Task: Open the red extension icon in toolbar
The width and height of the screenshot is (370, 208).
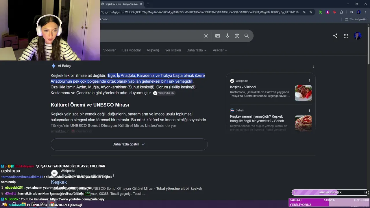Action: (334, 12)
